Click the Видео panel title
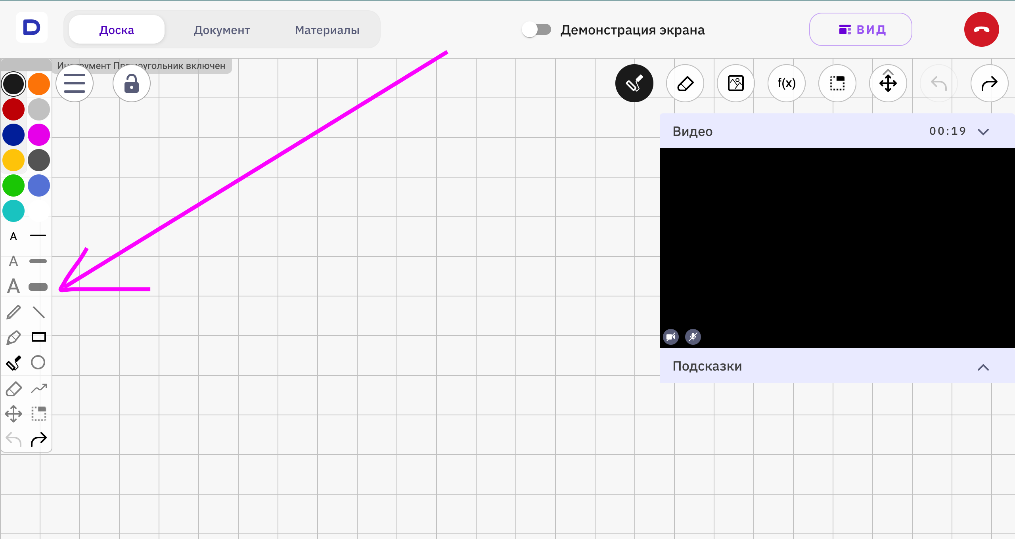Viewport: 1015px width, 539px height. 693,132
